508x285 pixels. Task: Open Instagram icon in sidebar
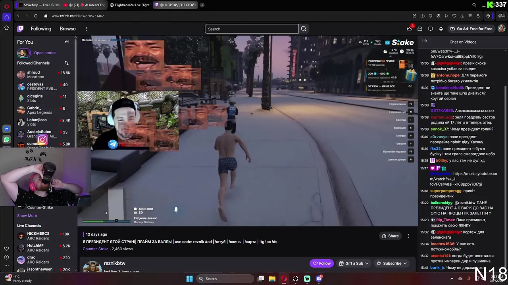tap(42, 140)
